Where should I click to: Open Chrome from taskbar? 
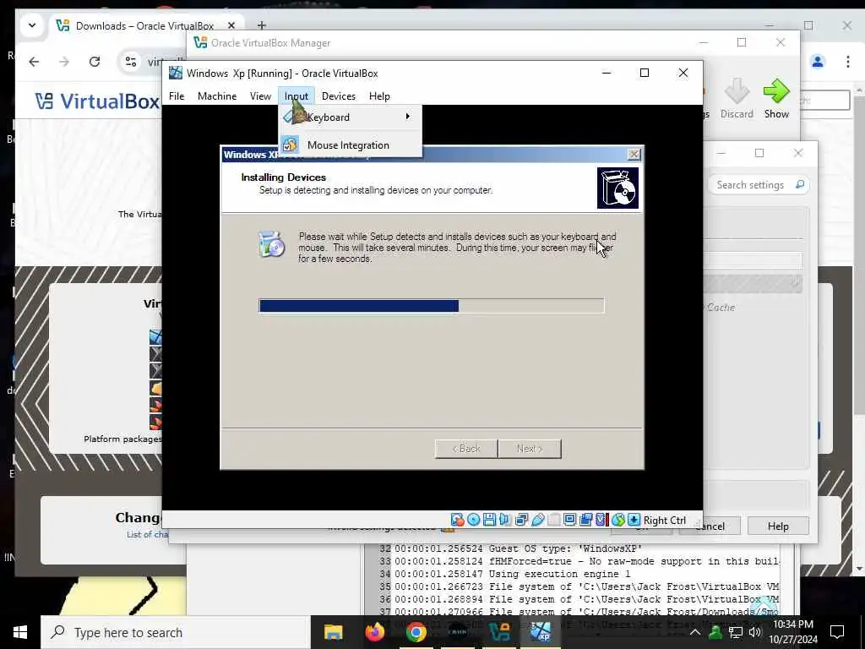pos(416,632)
